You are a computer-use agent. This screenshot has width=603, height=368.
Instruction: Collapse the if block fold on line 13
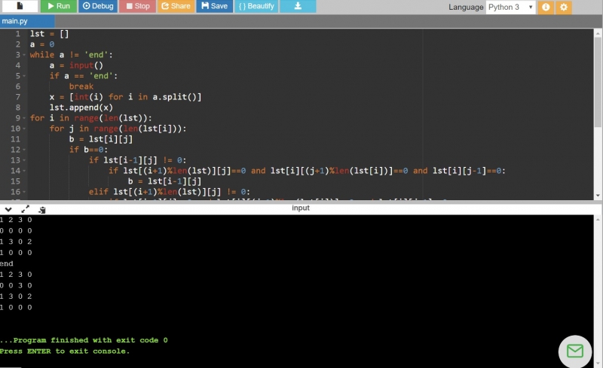coord(24,160)
